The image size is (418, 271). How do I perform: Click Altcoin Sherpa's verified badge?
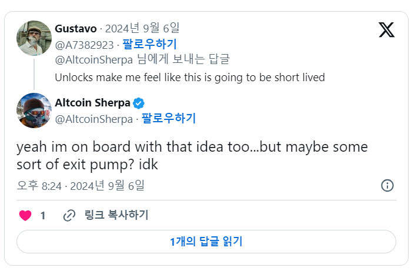click(x=139, y=103)
